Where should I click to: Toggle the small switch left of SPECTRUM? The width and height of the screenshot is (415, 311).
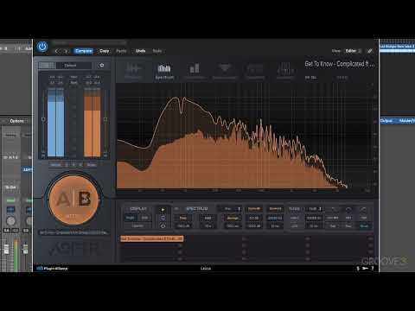tap(176, 209)
